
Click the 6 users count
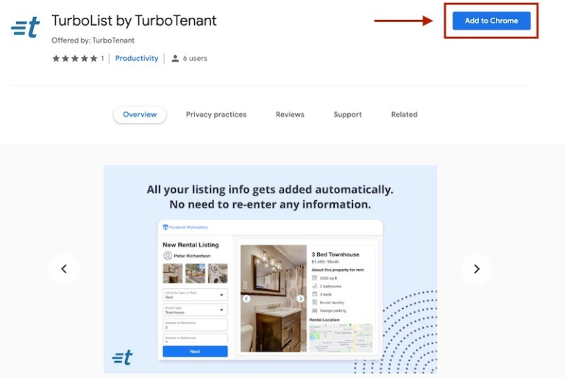tap(195, 58)
